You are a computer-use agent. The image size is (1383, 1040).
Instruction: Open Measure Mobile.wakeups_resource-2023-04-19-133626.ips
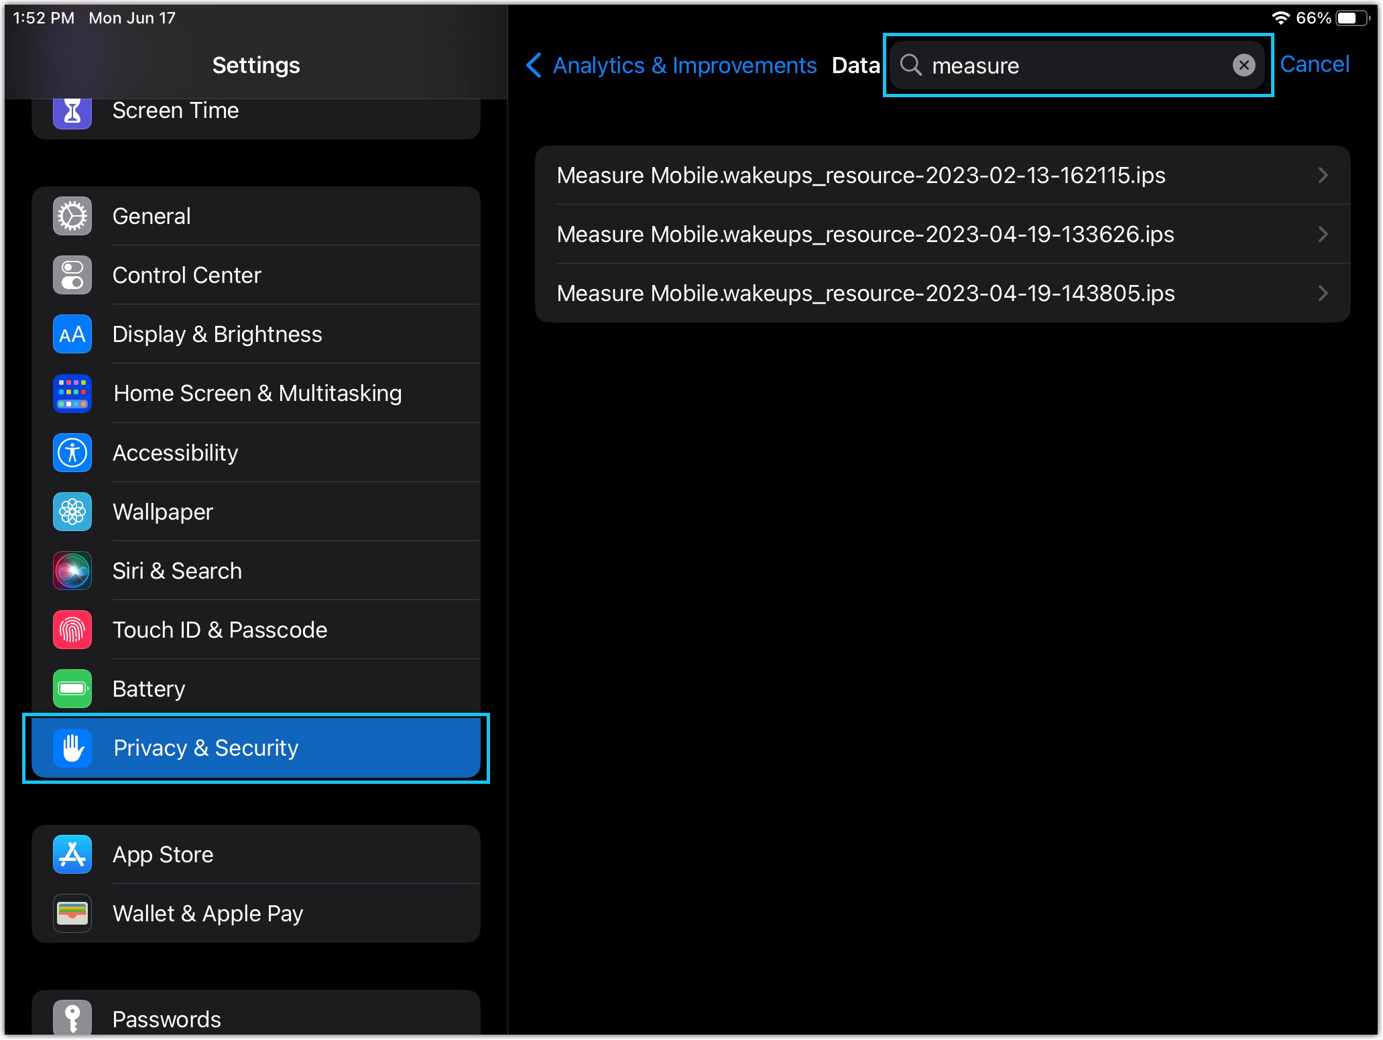pyautogui.click(x=943, y=234)
